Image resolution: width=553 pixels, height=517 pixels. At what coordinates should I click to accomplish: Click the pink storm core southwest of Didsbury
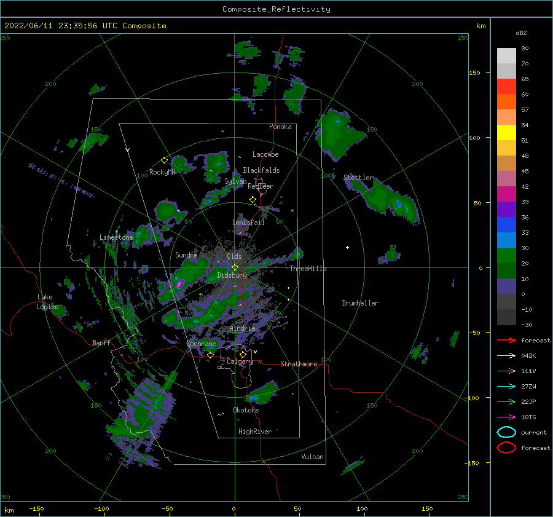(179, 284)
